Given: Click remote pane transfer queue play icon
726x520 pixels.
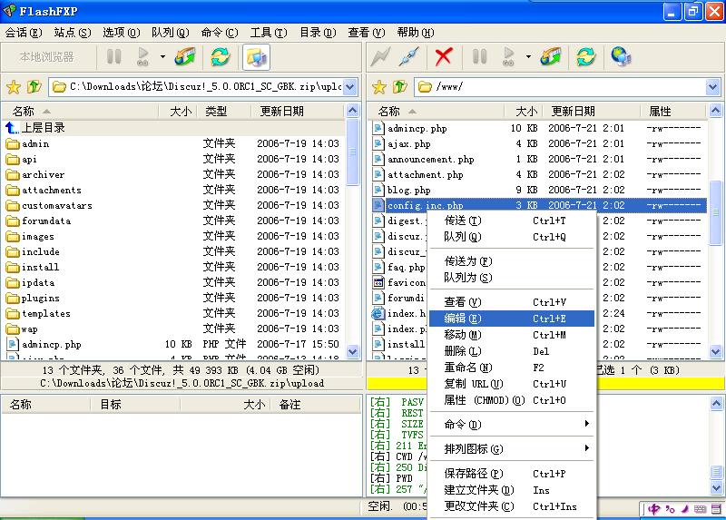Looking at the screenshot, I should pyautogui.click(x=508, y=57).
